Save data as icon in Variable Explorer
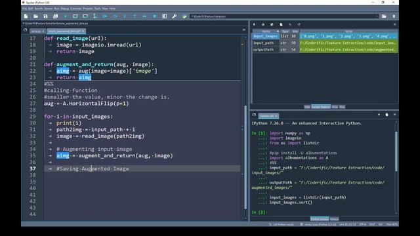Screen dimensions: 420x236 tap(272, 24)
